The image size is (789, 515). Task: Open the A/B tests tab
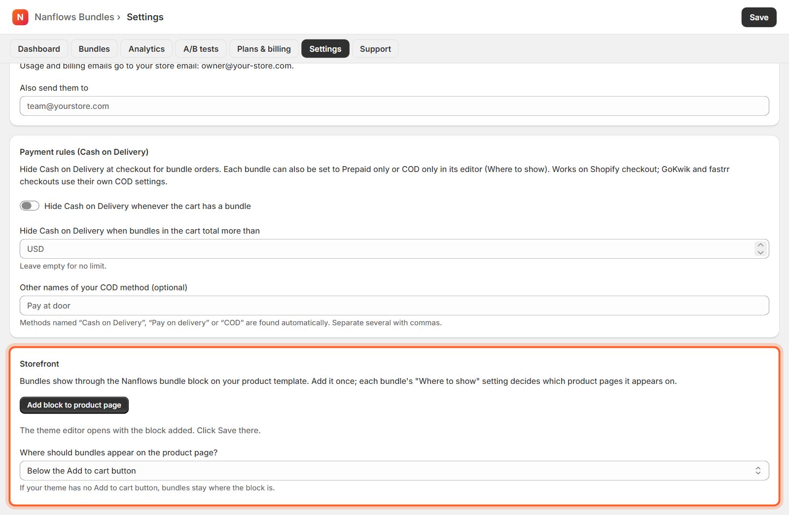click(x=201, y=49)
